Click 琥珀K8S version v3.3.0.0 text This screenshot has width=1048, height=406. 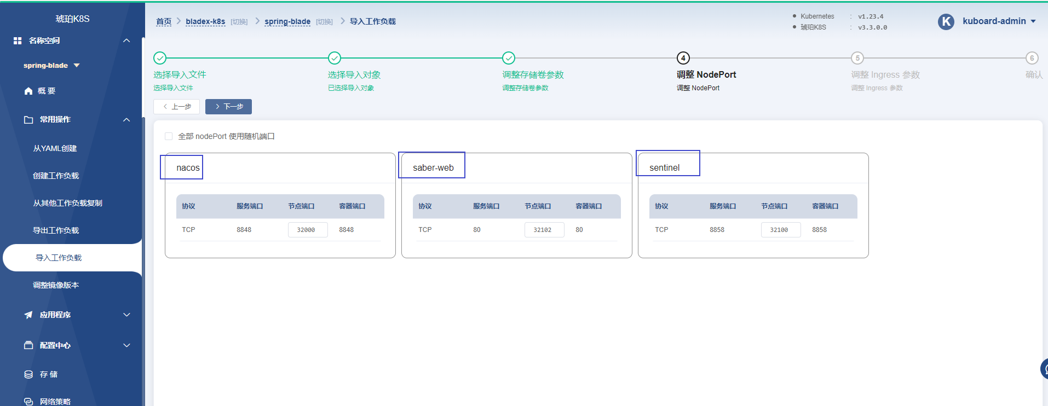pos(873,27)
